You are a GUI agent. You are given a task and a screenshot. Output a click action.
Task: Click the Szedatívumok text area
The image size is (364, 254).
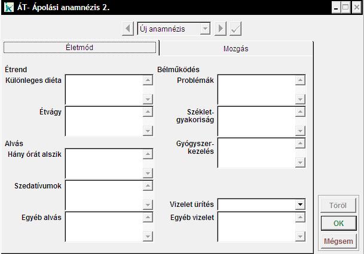(x=104, y=195)
